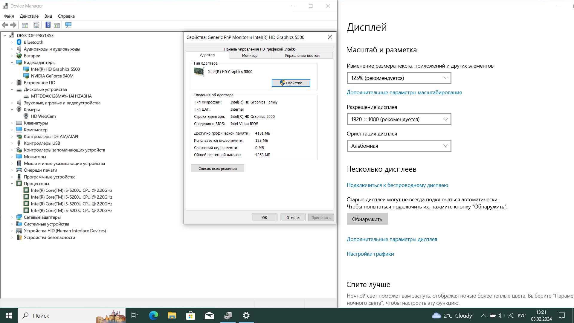This screenshot has height=323, width=574.
Task: Click the Wi-Fi network tray icon
Action: tap(511, 316)
